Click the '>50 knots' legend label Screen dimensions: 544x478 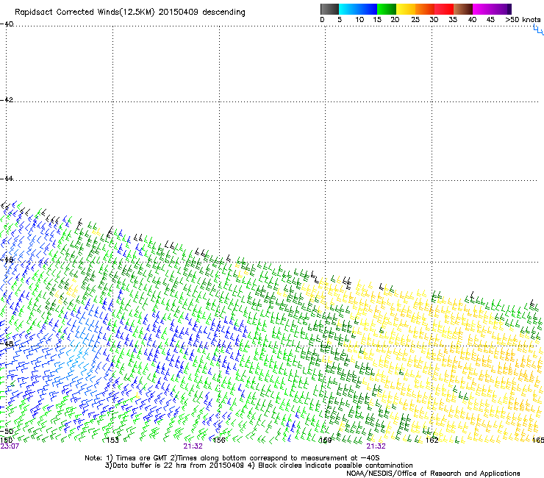pyautogui.click(x=523, y=20)
